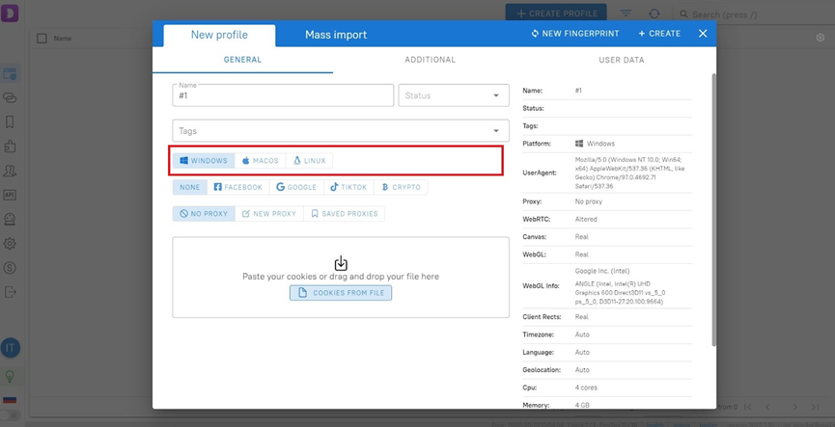The width and height of the screenshot is (835, 427).
Task: Click the Dolphin app logo
Action: (x=10, y=13)
